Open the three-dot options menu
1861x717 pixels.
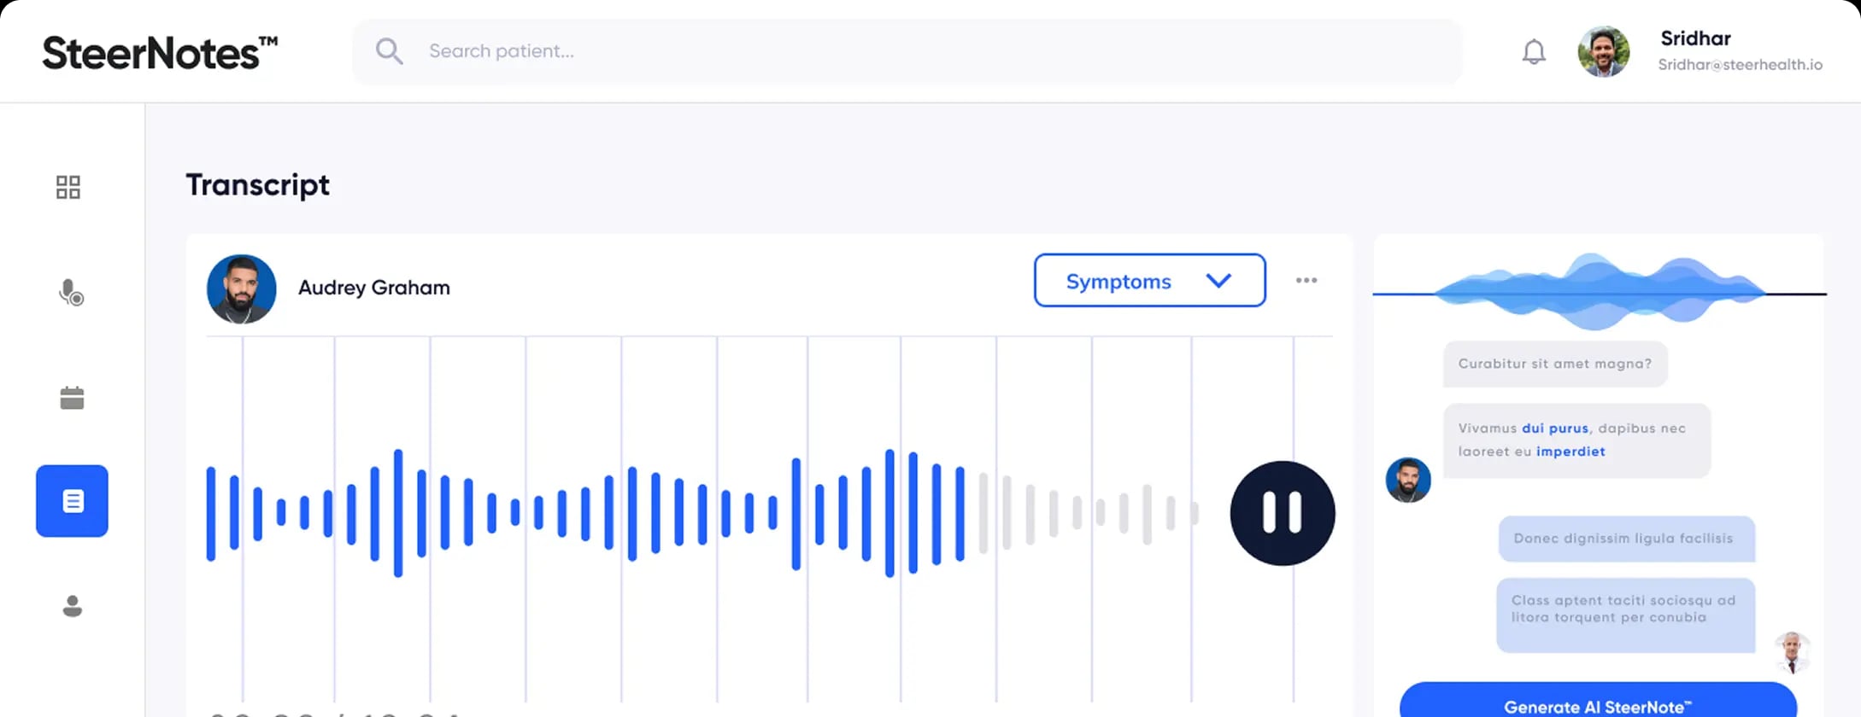[x=1306, y=280]
